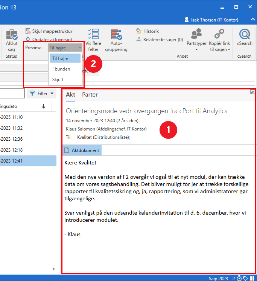The height and width of the screenshot is (281, 257).
Task: Expand the Partstyper dropdown
Action: coord(196,50)
